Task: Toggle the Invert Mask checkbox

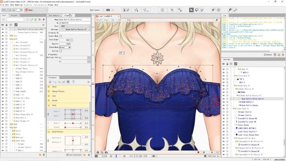Action: (61, 36)
